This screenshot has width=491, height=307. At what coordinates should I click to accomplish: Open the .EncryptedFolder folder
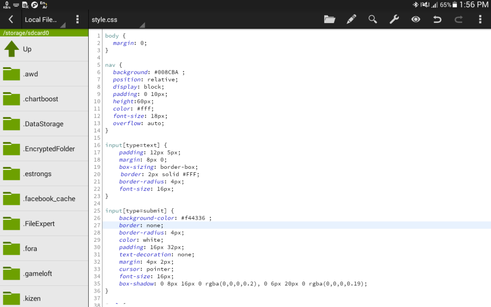pyautogui.click(x=44, y=149)
